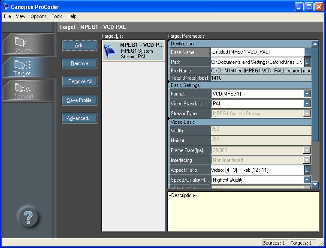This screenshot has width=326, height=248.
Task: Open the Frame Rate dropdown arrow
Action: pos(307,150)
